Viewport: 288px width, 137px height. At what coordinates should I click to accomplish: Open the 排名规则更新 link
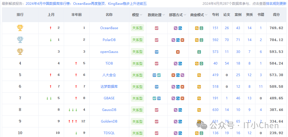pyautogui.click(x=276, y=3)
